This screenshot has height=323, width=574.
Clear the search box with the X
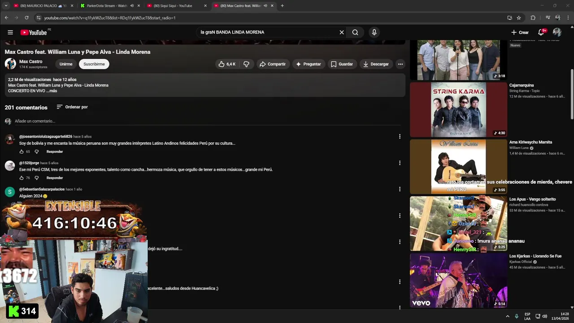click(342, 32)
